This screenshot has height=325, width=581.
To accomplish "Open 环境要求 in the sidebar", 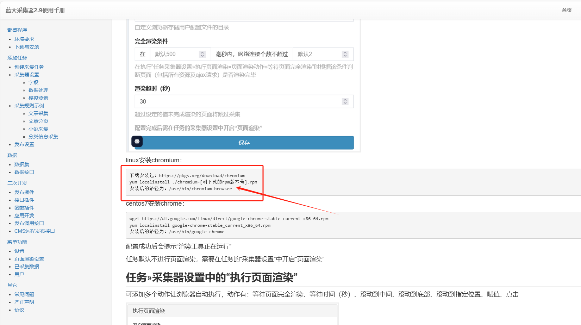I will (x=24, y=39).
